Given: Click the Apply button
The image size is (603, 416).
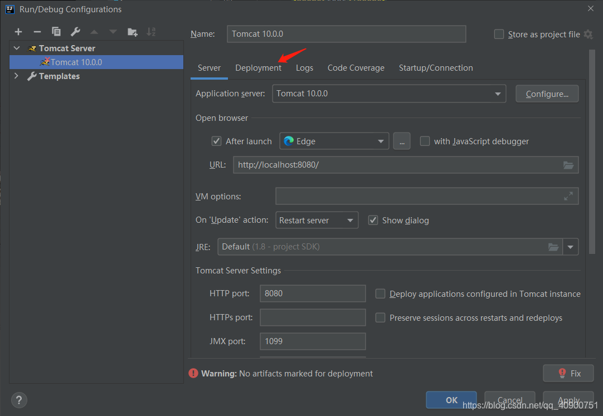Looking at the screenshot, I should (x=568, y=400).
